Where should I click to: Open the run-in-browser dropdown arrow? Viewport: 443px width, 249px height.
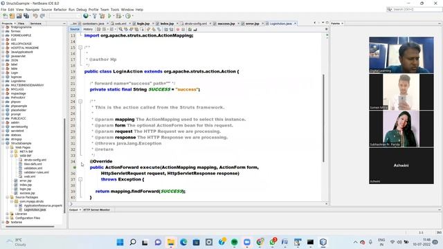coord(89,16)
